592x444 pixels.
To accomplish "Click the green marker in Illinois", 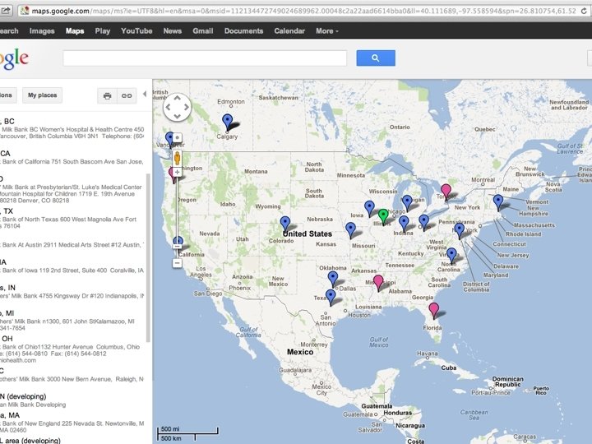I will click(x=383, y=217).
